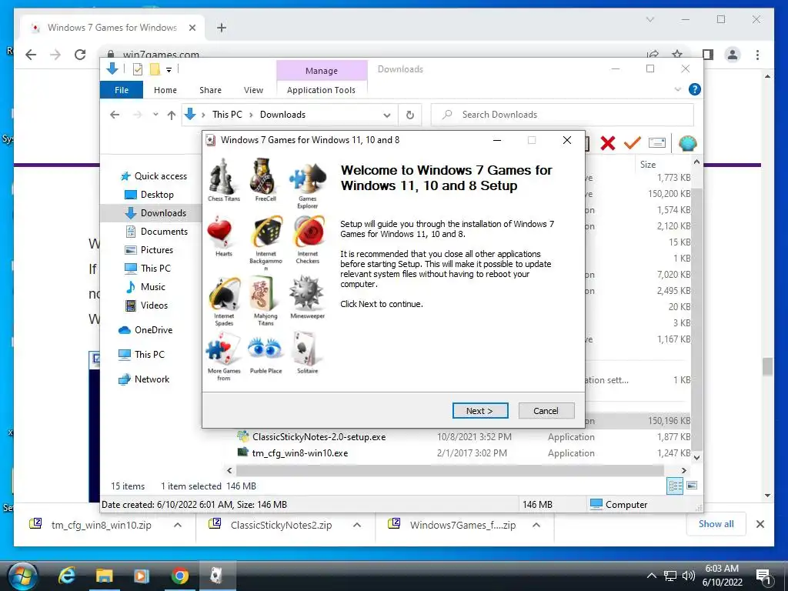Select tm_cfg_win8-win10.exe file
788x591 pixels.
coord(300,452)
